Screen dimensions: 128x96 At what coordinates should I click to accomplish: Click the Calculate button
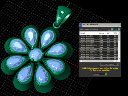[100, 74]
